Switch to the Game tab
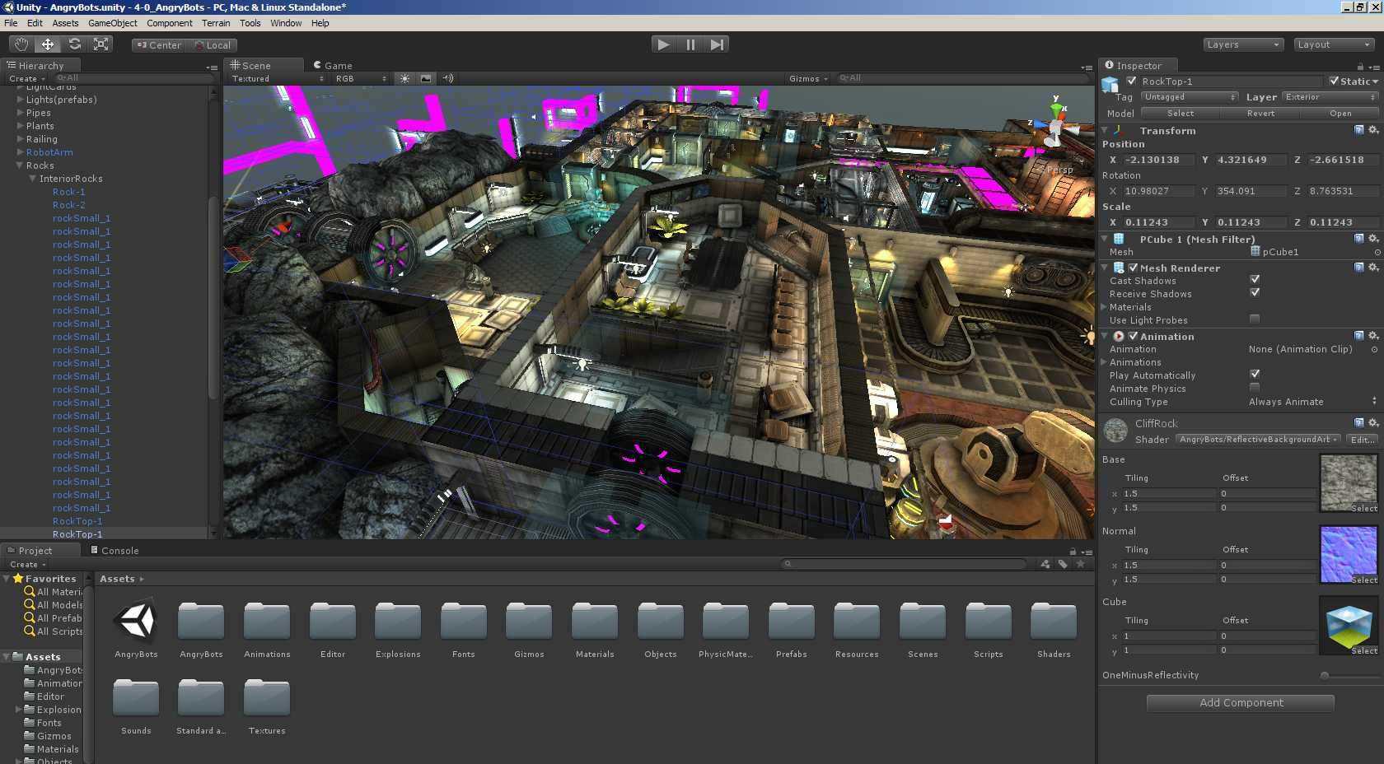Screen dimensions: 1384x764 333,65
